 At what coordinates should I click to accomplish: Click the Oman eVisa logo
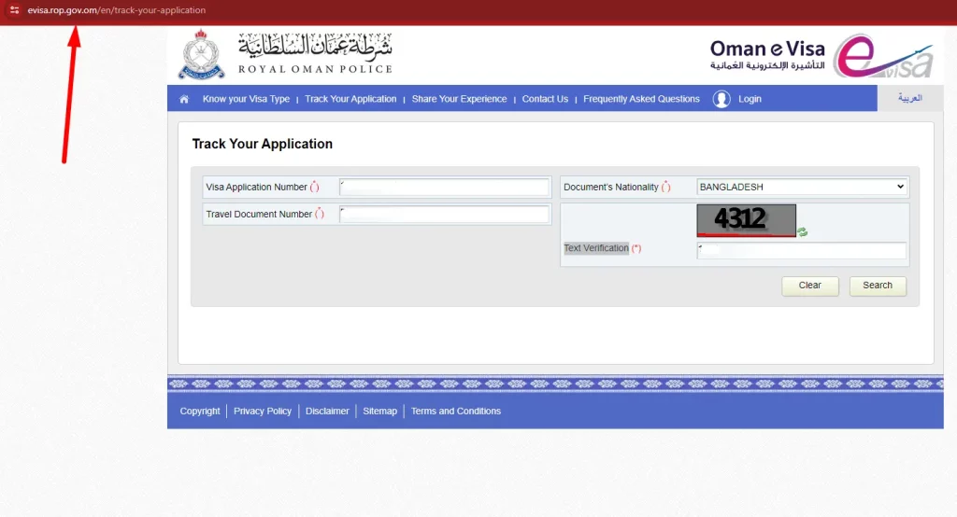(x=821, y=55)
